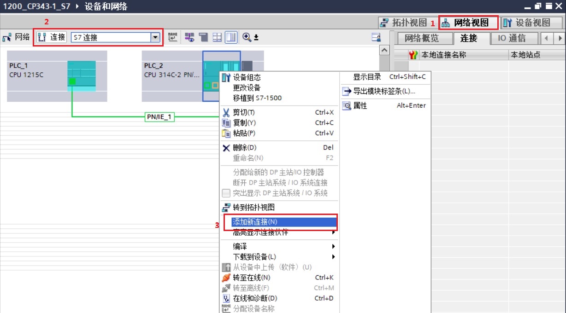The height and width of the screenshot is (313, 566).
Task: Click the user-card icon above the scrollbar
Action: coord(376,37)
